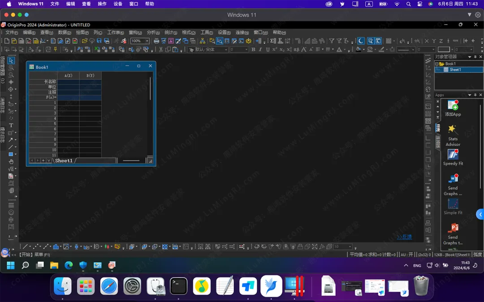The height and width of the screenshot is (302, 484).
Task: Open the 分析 (Analysis) menu
Action: 153,33
